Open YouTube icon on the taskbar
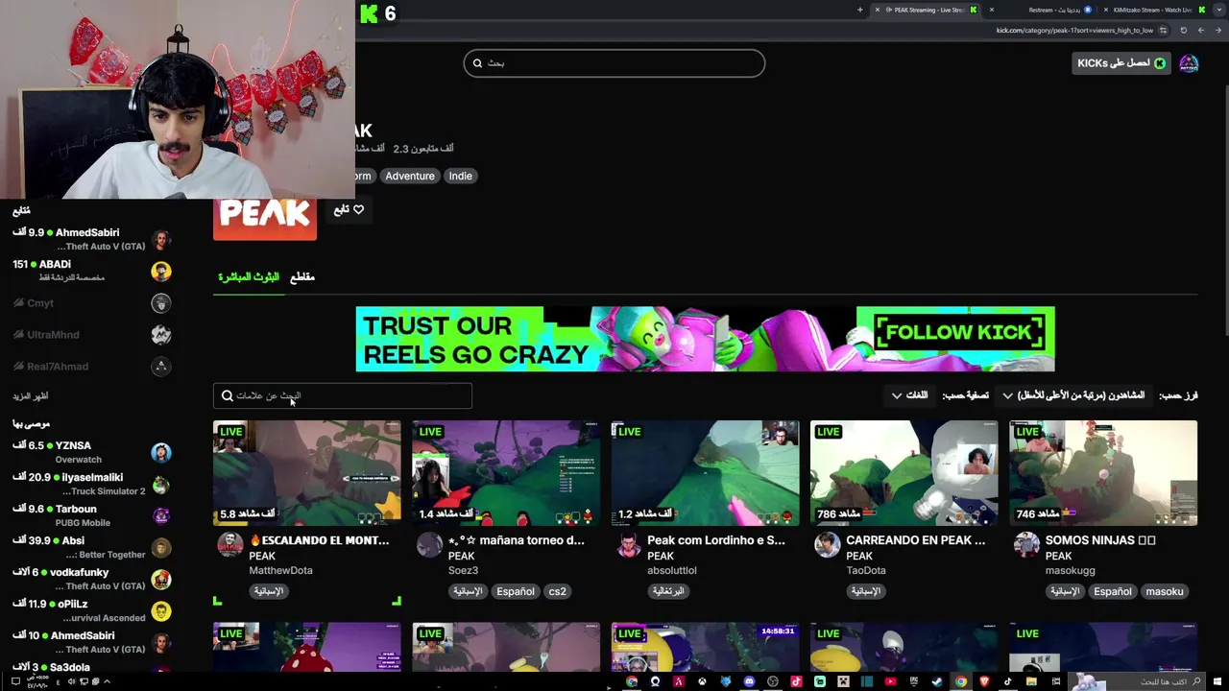This screenshot has width=1229, height=691. coord(890,681)
